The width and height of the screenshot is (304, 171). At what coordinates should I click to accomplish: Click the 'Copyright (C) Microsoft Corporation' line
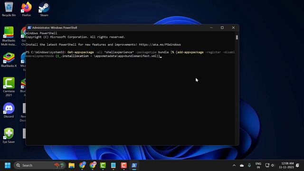[x=76, y=37]
